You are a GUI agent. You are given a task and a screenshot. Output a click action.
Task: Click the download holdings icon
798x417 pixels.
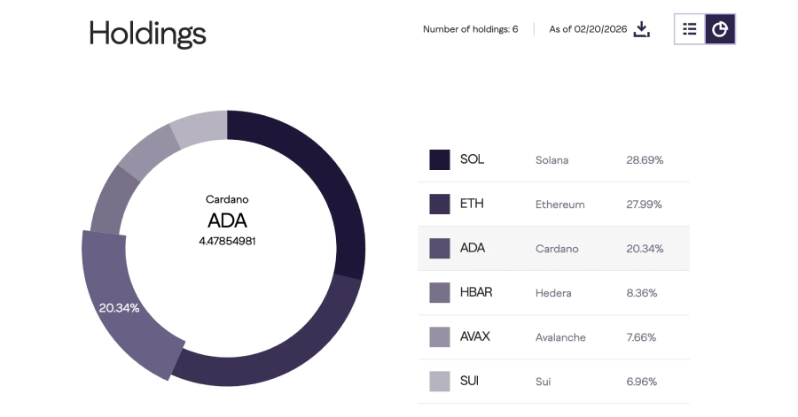click(642, 29)
